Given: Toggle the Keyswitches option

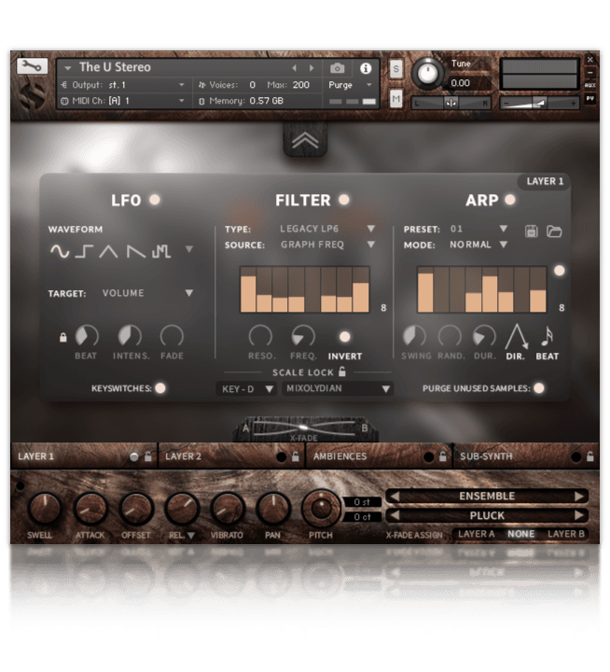Looking at the screenshot, I should 160,388.
